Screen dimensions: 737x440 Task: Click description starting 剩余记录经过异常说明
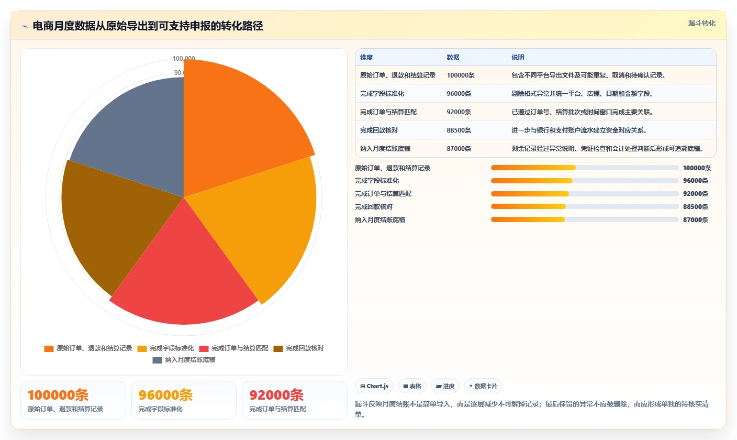611,149
